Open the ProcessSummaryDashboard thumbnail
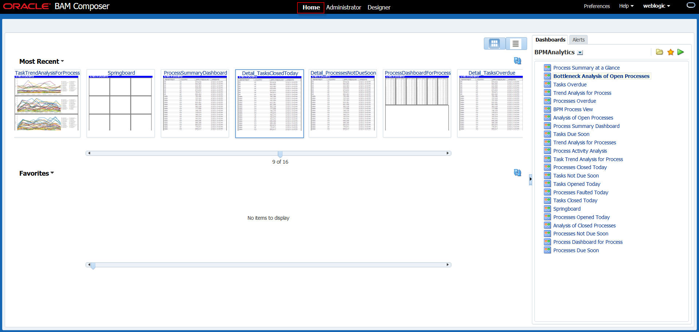Viewport: 699px width, 332px height. 195,103
